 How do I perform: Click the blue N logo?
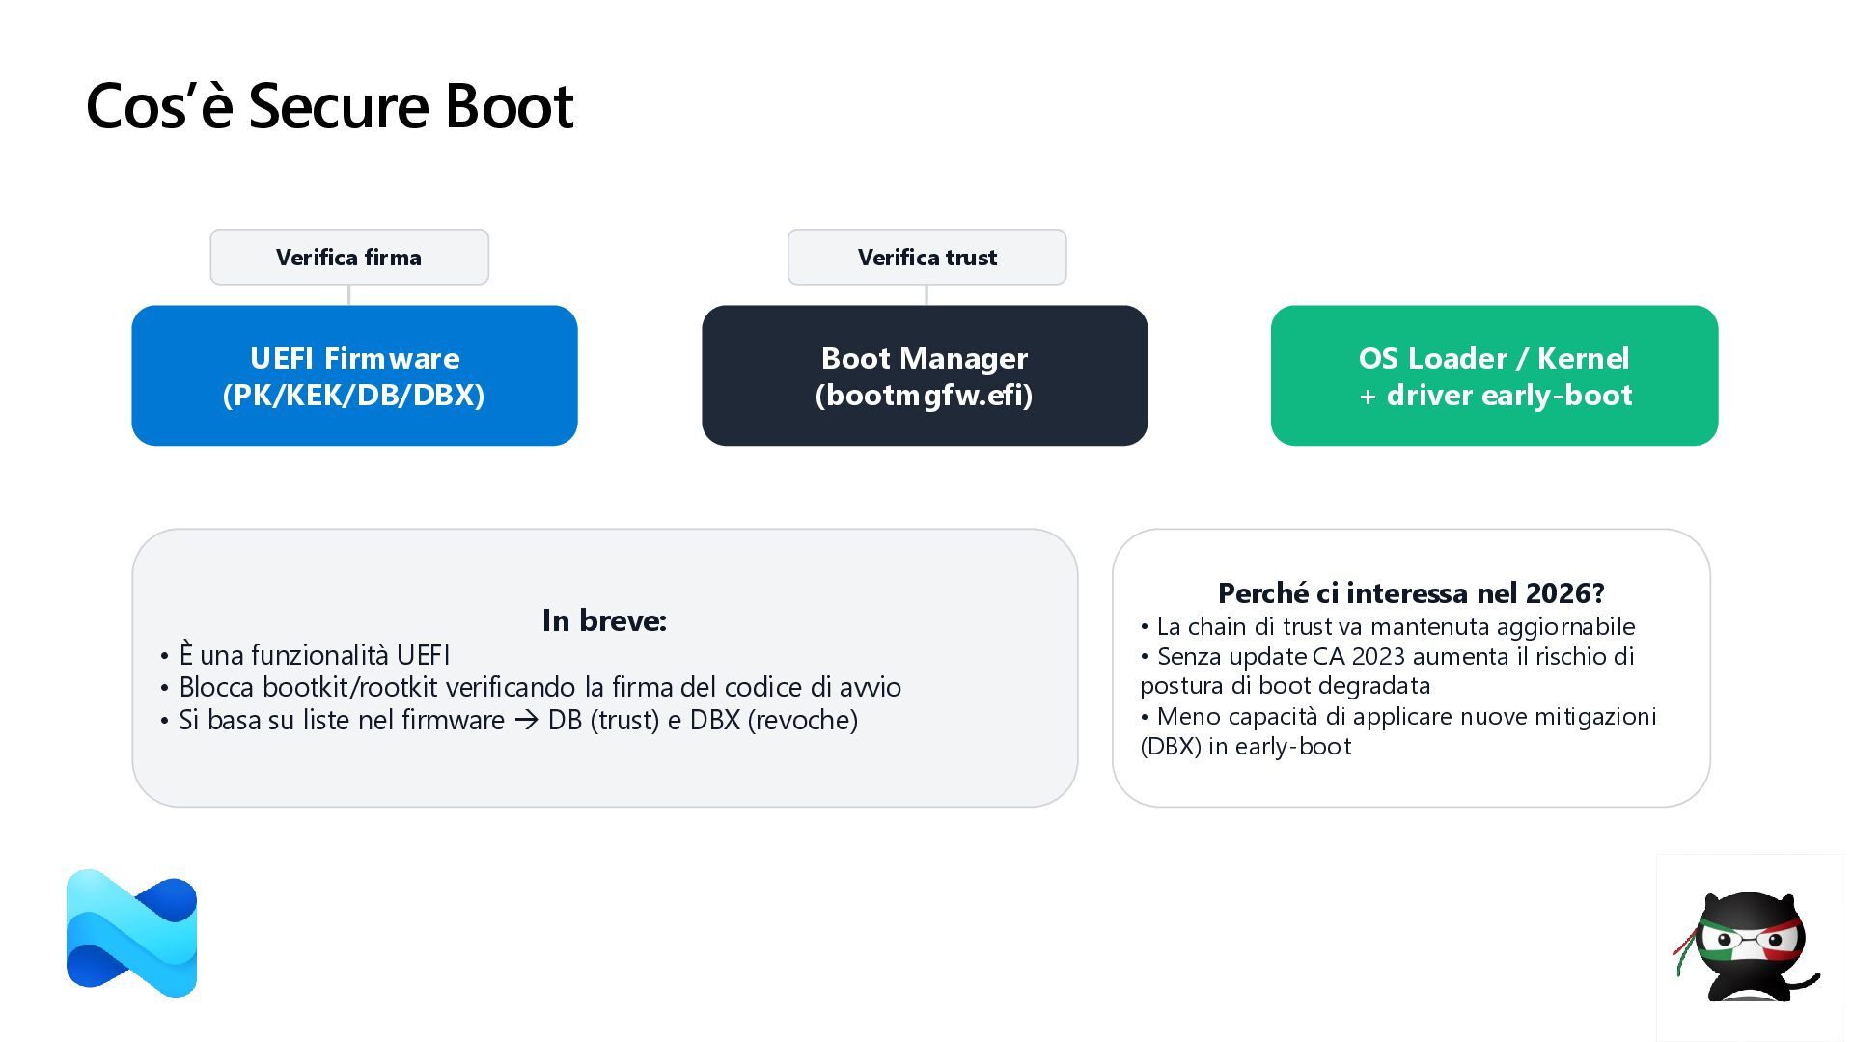(131, 933)
